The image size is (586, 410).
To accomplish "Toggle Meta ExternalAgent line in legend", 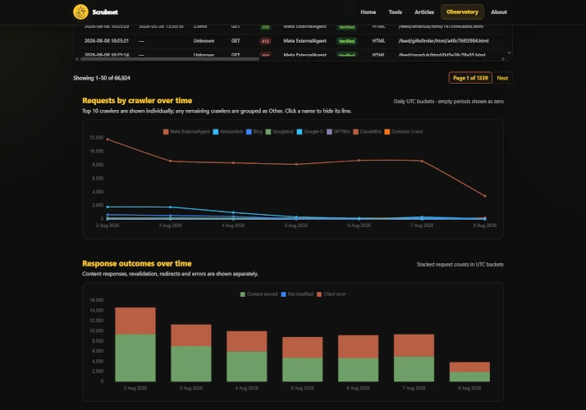I will (x=186, y=131).
